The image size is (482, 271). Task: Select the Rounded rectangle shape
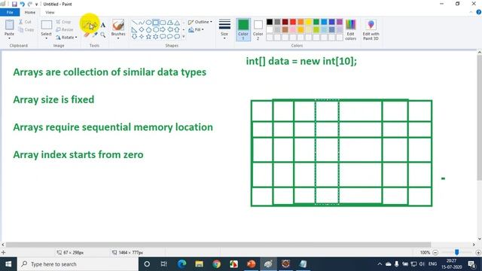click(x=163, y=23)
